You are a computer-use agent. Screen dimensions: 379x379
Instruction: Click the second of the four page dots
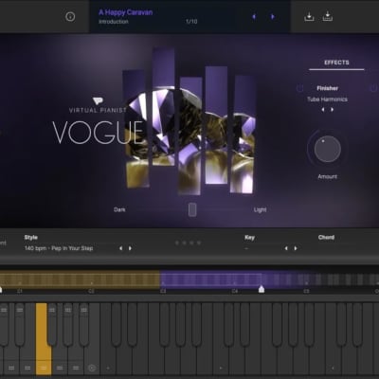[x=184, y=243]
